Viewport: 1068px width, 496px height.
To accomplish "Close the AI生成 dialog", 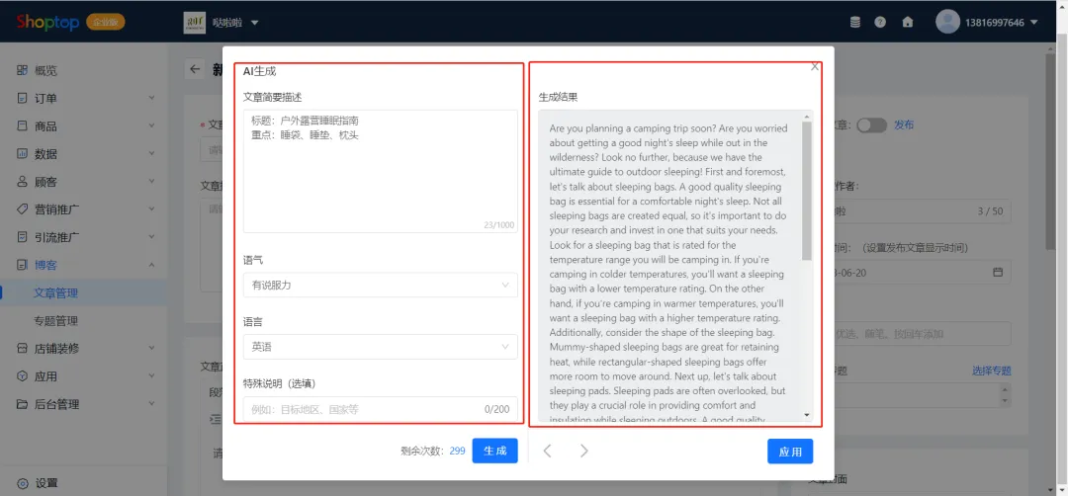I will (x=815, y=66).
